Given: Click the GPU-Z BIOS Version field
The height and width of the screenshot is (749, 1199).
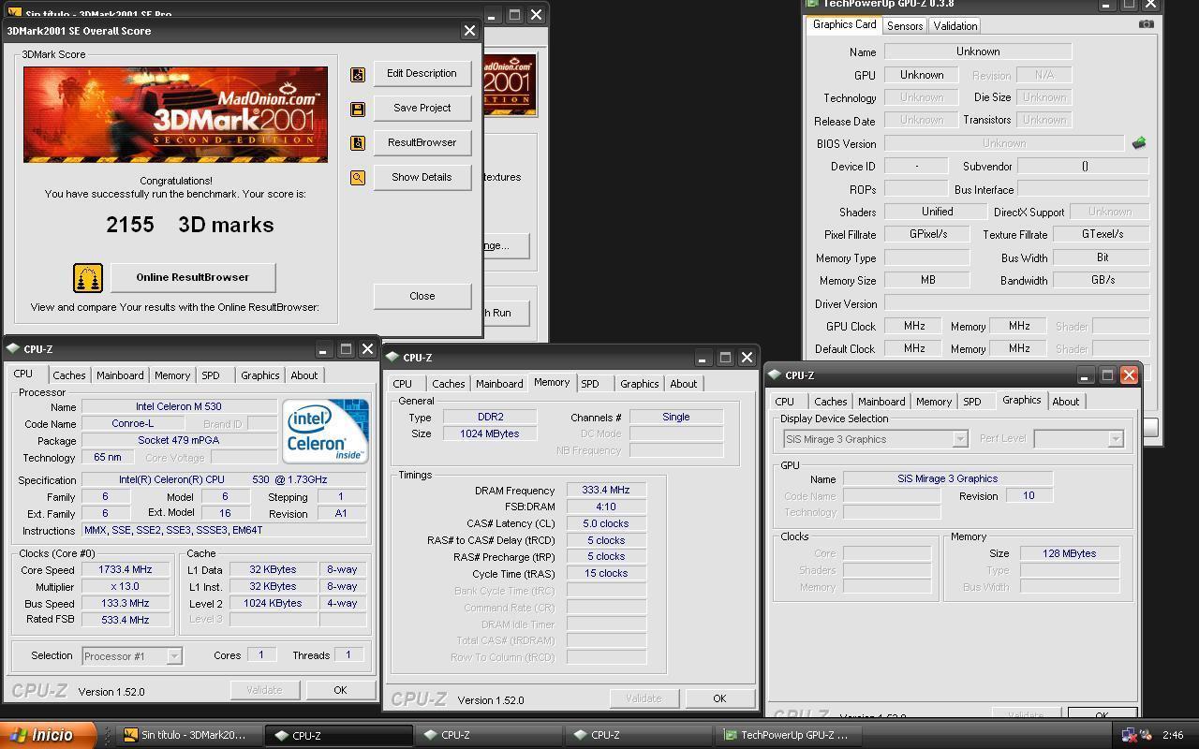Looking at the screenshot, I should click(1004, 143).
